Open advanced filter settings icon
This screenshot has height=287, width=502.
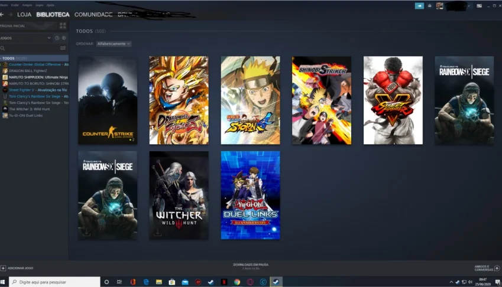tap(63, 48)
